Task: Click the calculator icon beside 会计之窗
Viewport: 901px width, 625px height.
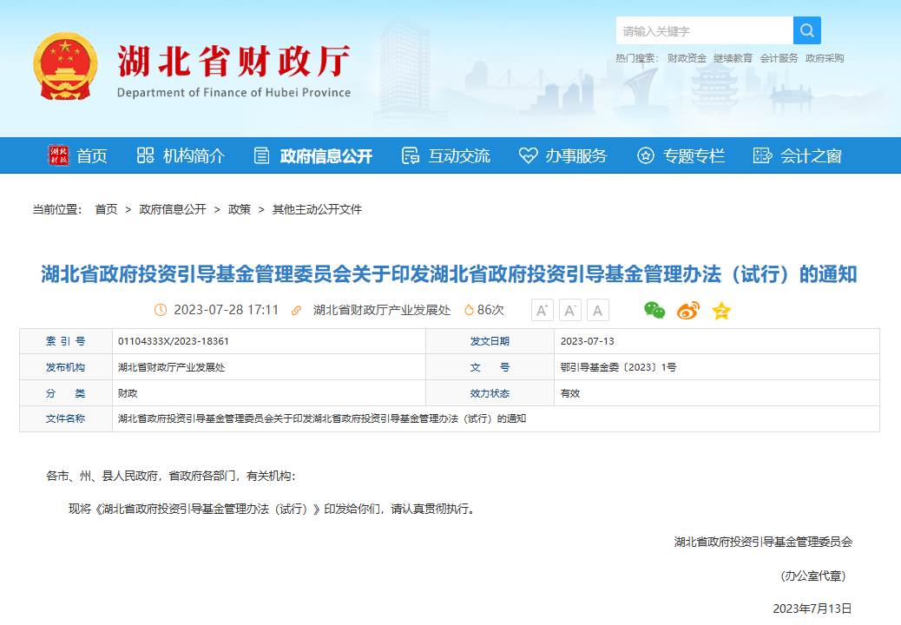Action: point(762,155)
